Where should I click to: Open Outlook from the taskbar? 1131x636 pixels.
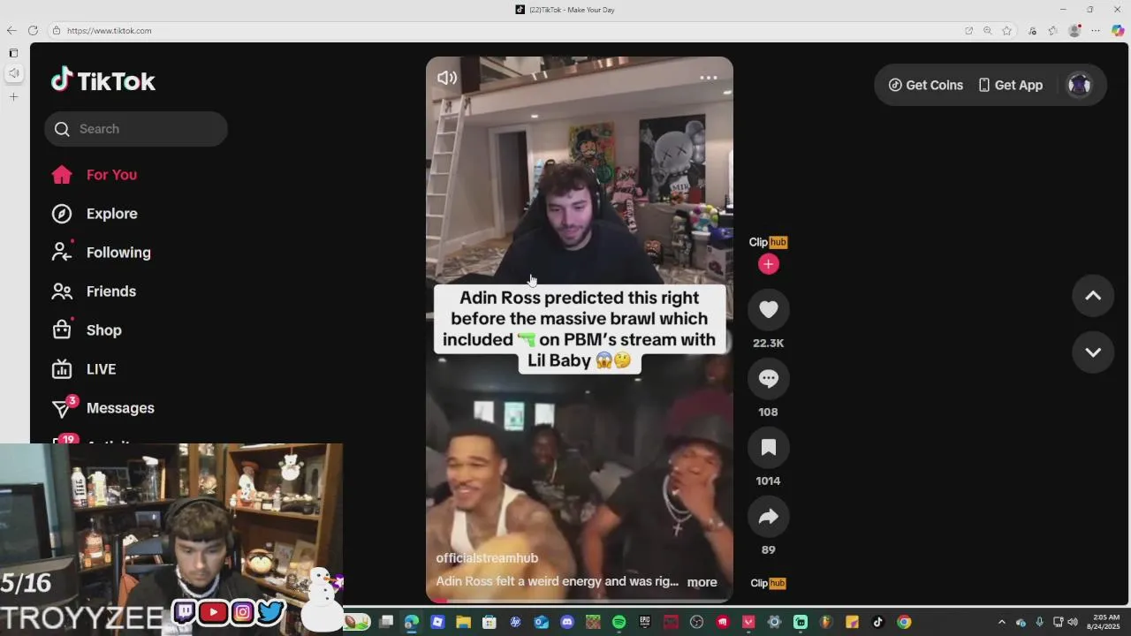pyautogui.click(x=541, y=622)
